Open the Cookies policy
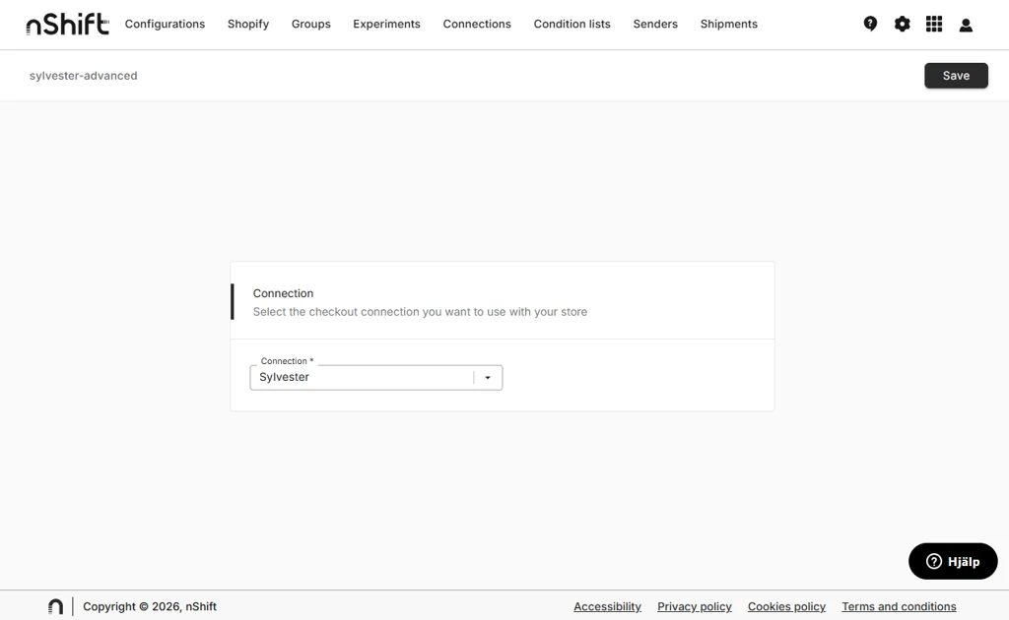This screenshot has height=620, width=1009. tap(786, 606)
